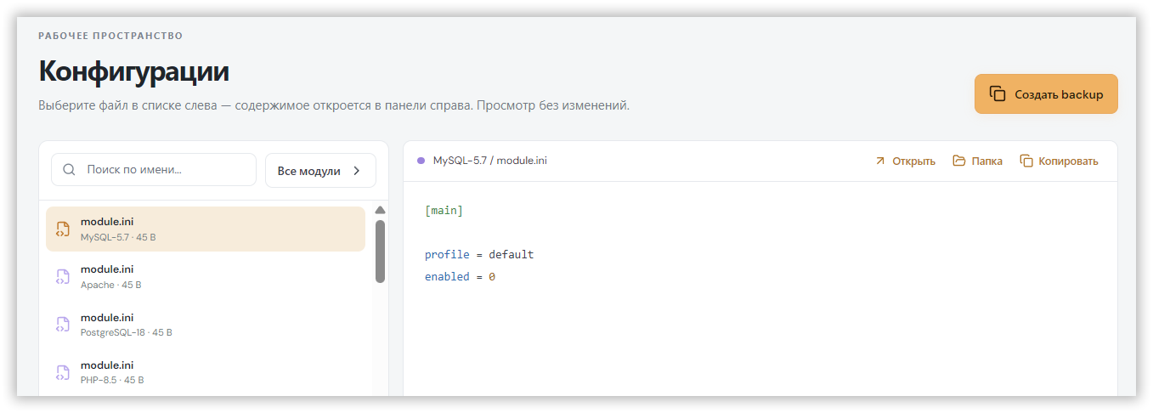This screenshot has height=413, width=1153.
Task: Click the PostgreSQL-18 · 45 B subtitle
Action: [127, 332]
